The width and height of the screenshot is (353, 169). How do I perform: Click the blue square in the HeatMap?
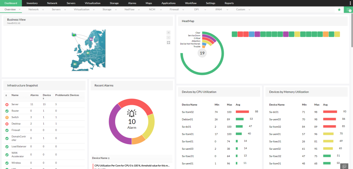(252, 34)
